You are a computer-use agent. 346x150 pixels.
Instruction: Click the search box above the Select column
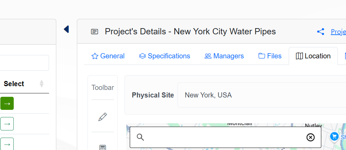point(24,63)
